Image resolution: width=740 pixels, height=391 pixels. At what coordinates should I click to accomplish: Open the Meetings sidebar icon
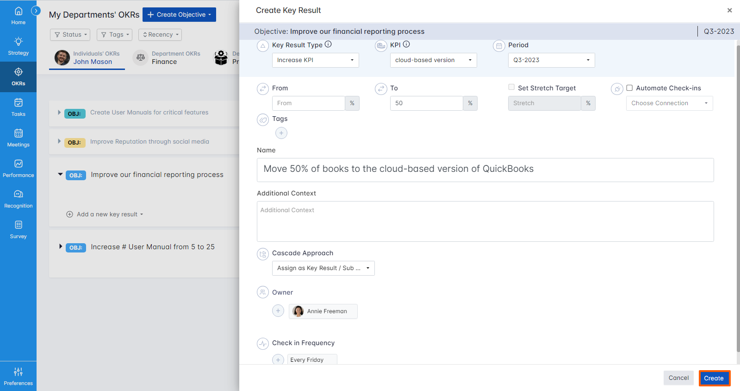(x=18, y=138)
